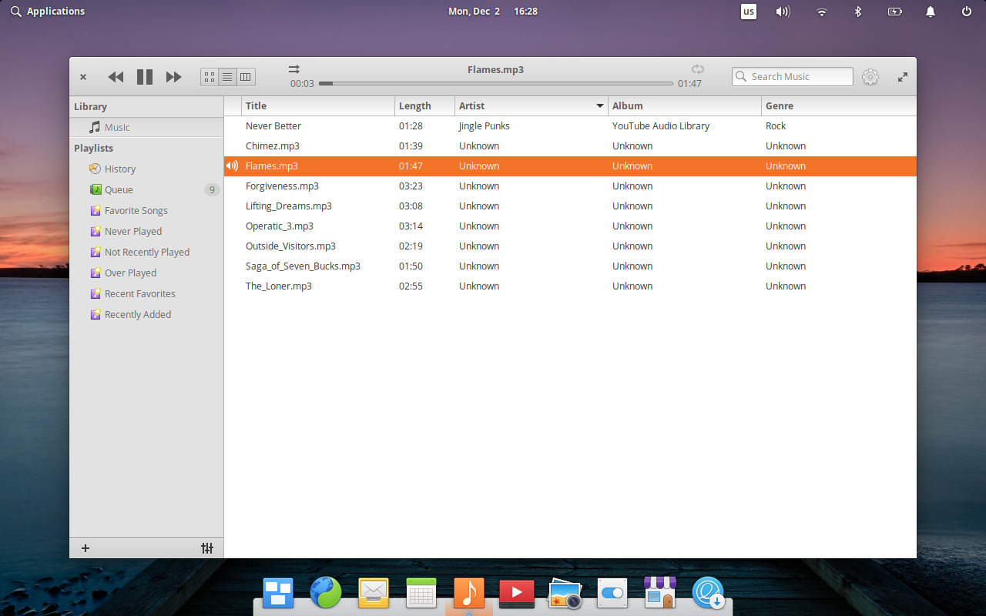This screenshot has width=986, height=616.
Task: Toggle shuffle playback
Action: pyautogui.click(x=293, y=69)
